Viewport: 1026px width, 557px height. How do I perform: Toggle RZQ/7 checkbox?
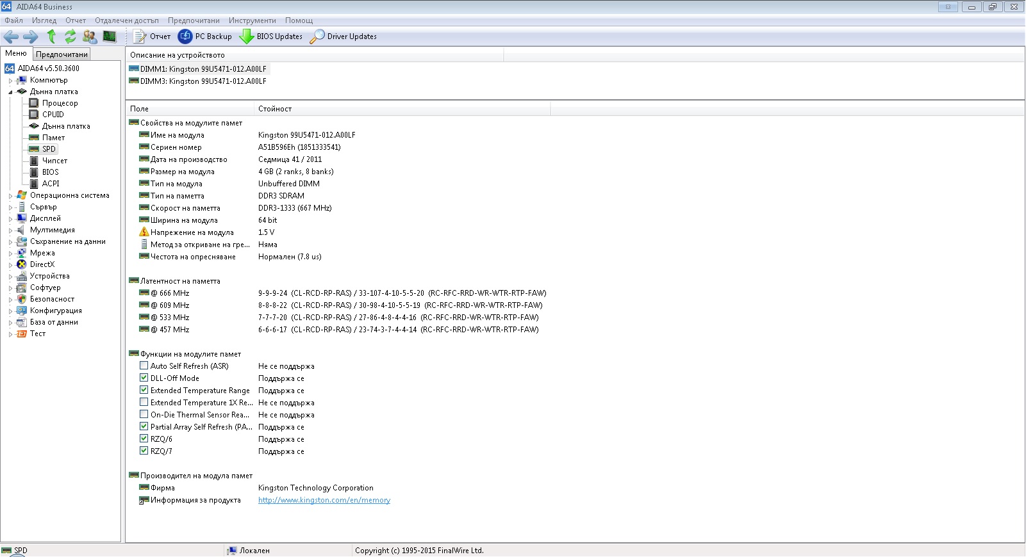click(144, 451)
